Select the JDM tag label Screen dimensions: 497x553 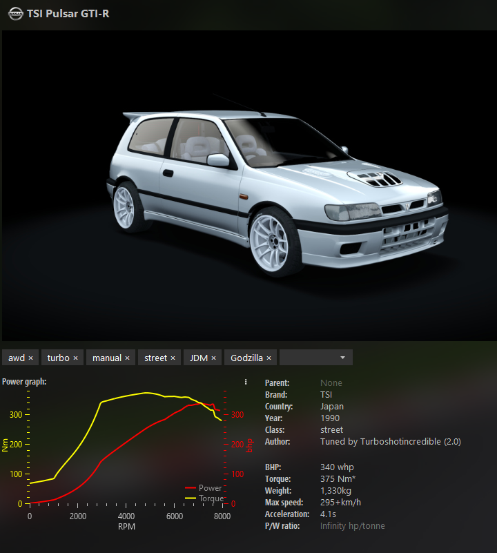(199, 358)
